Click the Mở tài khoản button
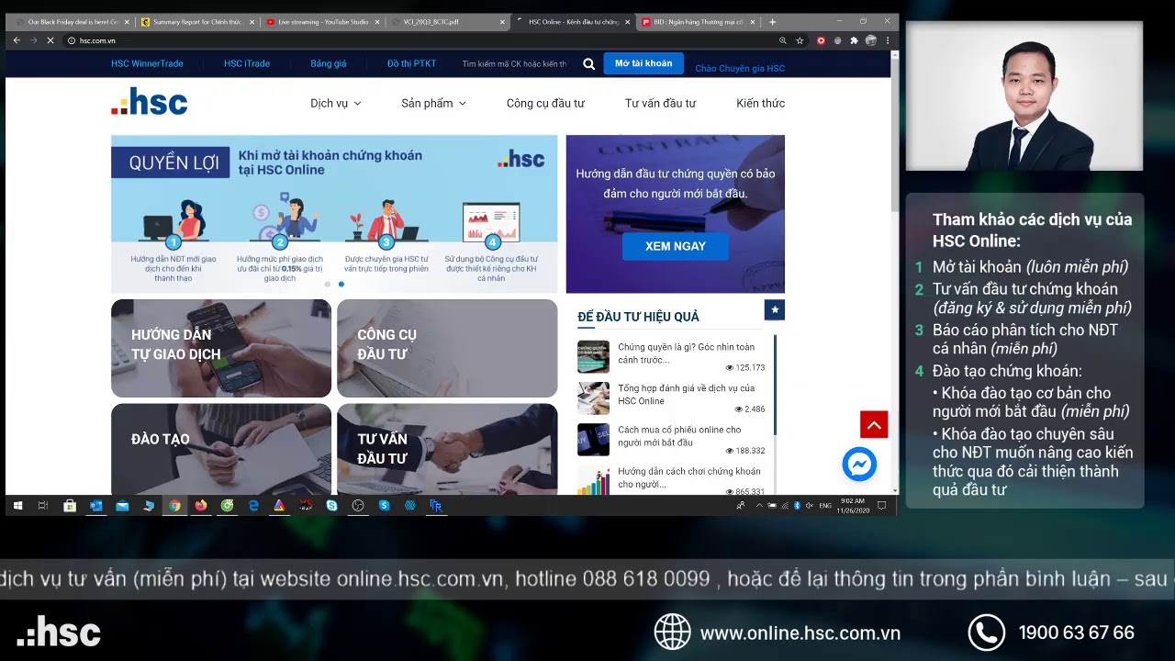 tap(643, 63)
